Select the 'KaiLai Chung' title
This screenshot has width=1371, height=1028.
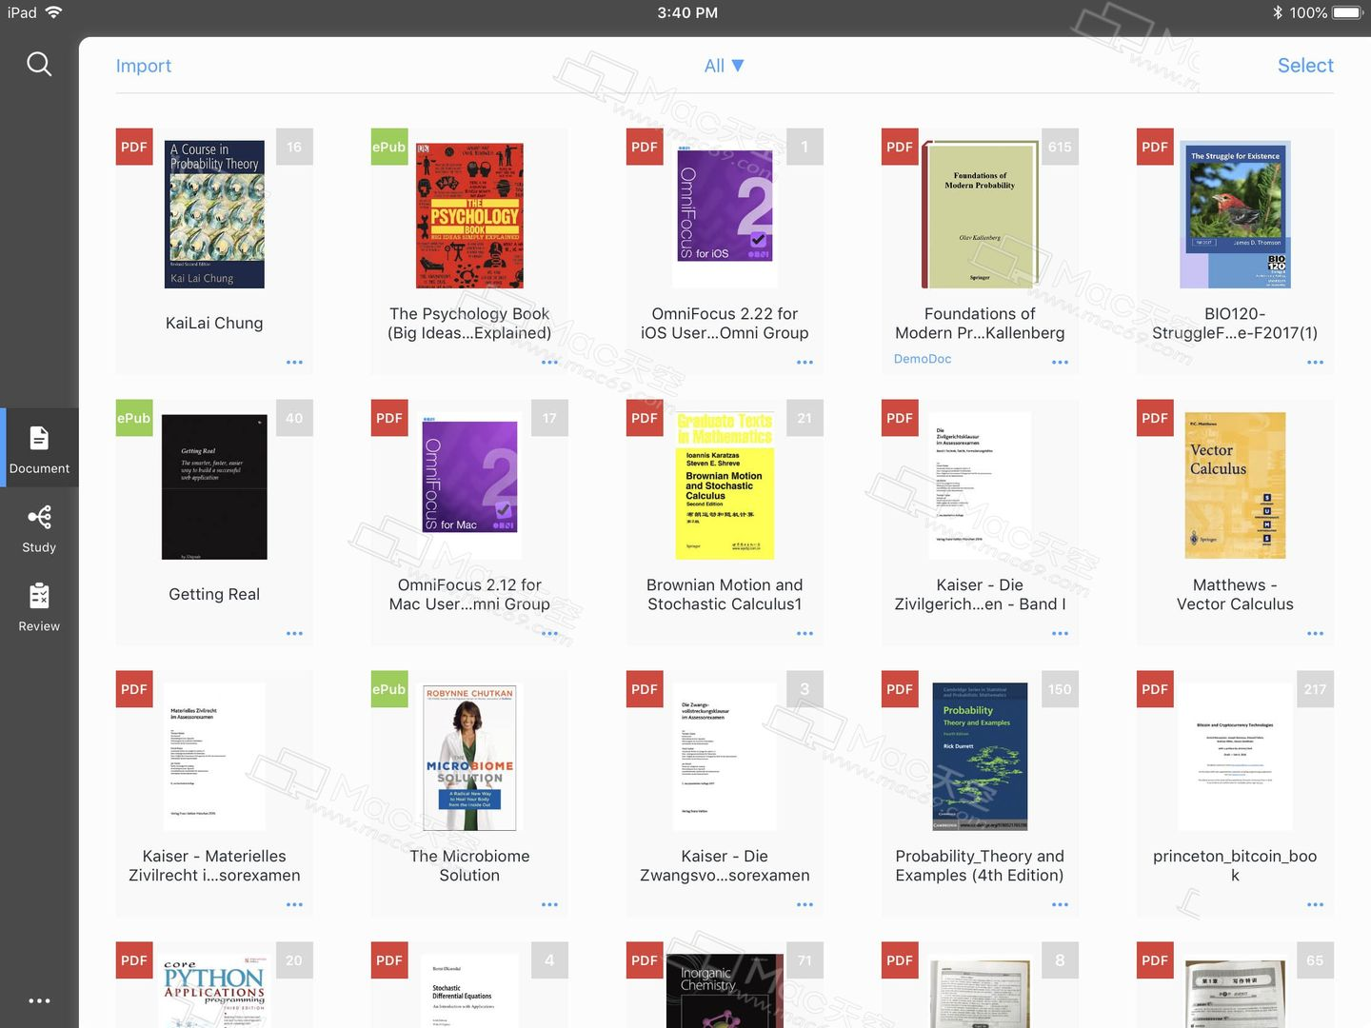pos(214,323)
